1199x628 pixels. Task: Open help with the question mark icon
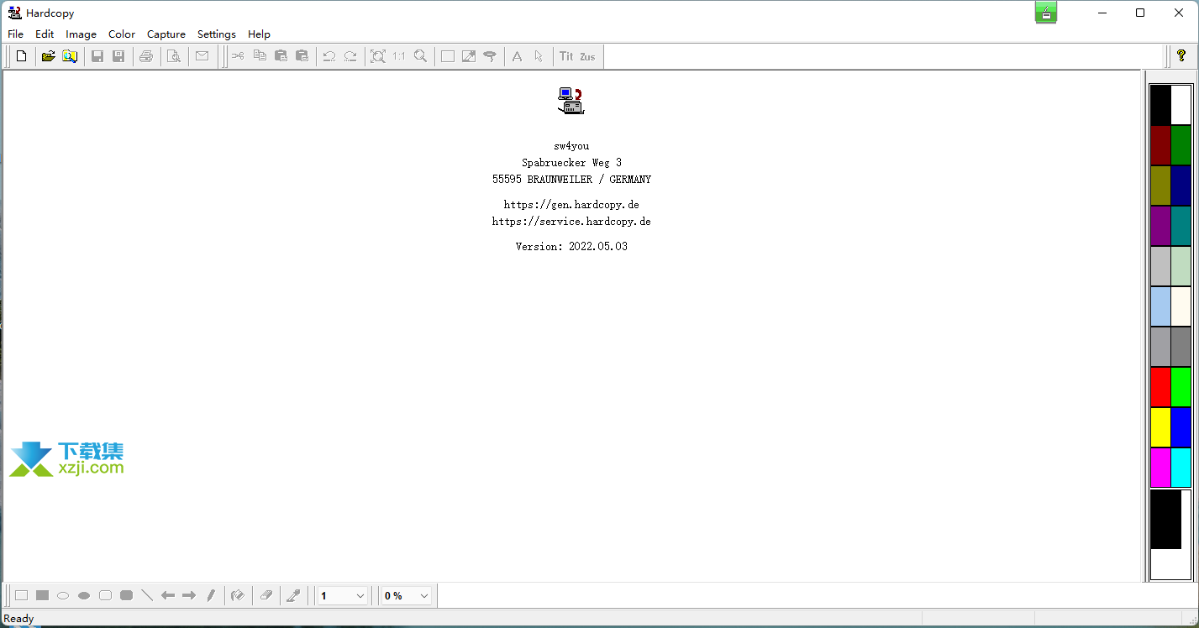(1181, 55)
